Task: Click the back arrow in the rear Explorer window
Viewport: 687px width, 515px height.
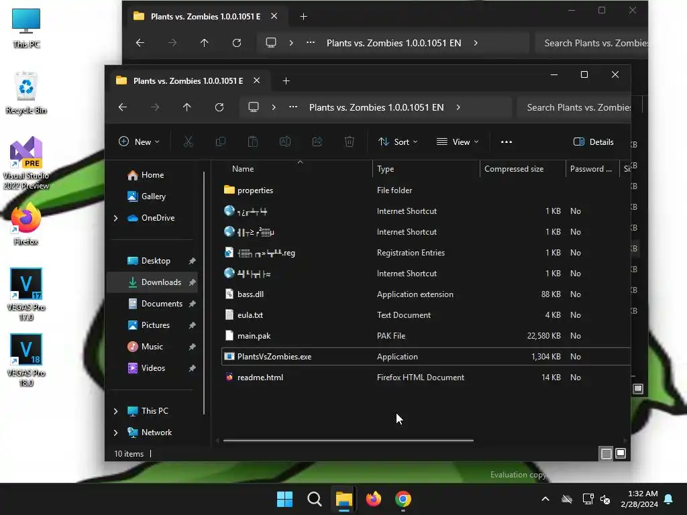Action: [140, 43]
